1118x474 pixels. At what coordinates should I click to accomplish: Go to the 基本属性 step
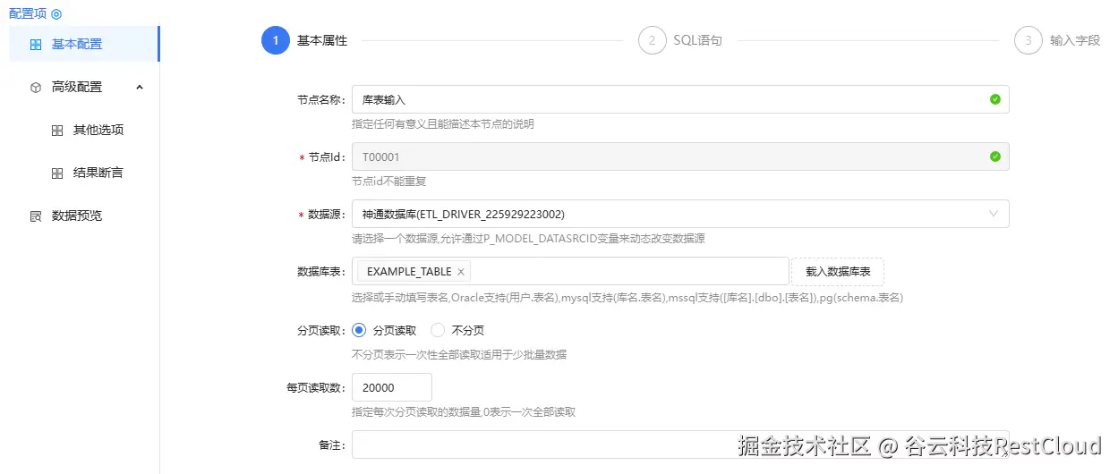point(322,40)
